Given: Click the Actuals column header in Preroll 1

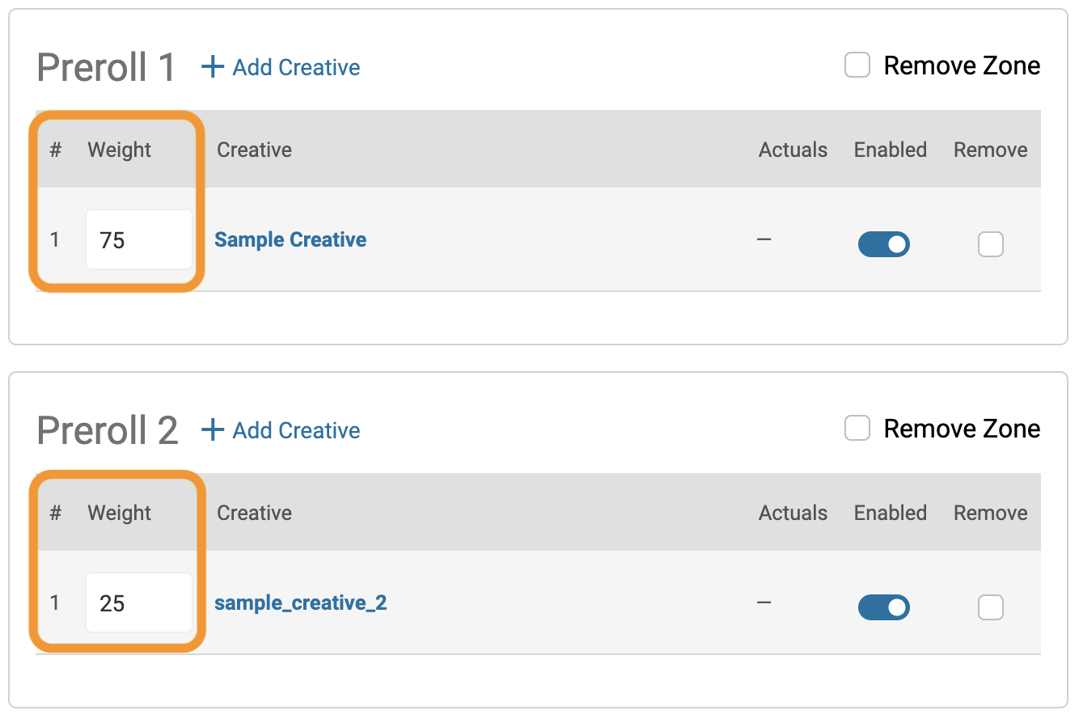Looking at the screenshot, I should [x=793, y=150].
